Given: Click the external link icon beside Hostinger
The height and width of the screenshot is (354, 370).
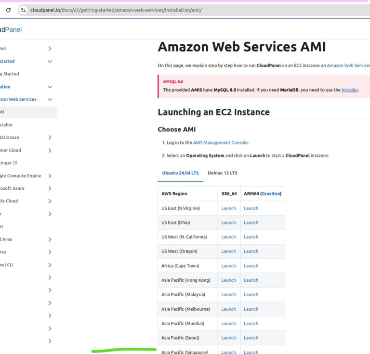Looking at the screenshot, I should [x=15, y=163].
